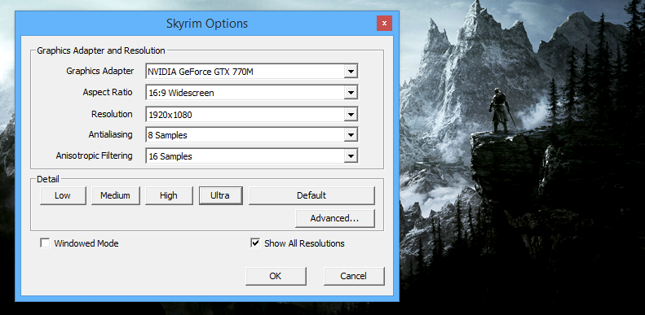
Task: Open the Graphics Adapter dropdown arrow
Action: pos(351,72)
